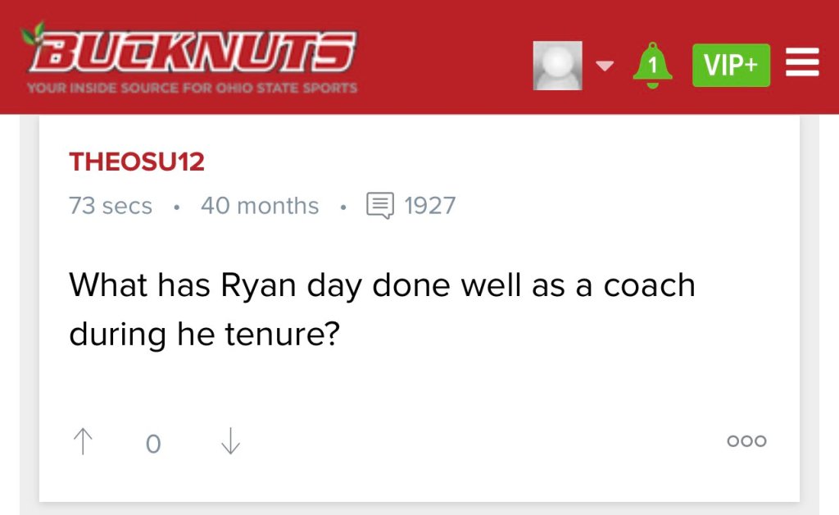Upvote the Ryan Day post
Image resolution: width=839 pixels, height=515 pixels.
point(83,442)
